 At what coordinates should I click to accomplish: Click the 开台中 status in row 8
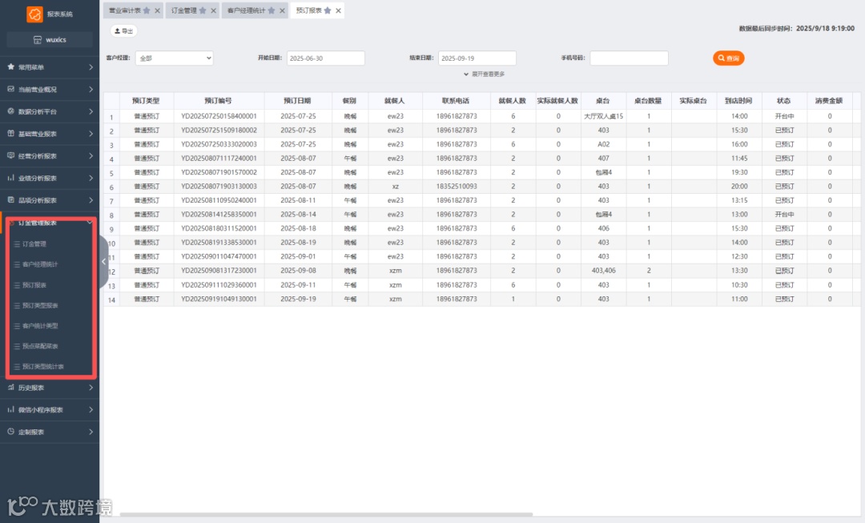(x=784, y=214)
